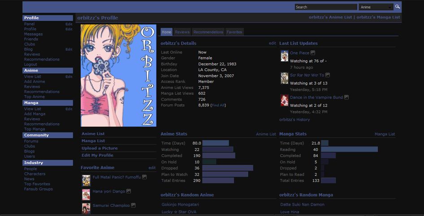Open Characters under Industry
This screenshot has width=424, height=216.
point(35,174)
